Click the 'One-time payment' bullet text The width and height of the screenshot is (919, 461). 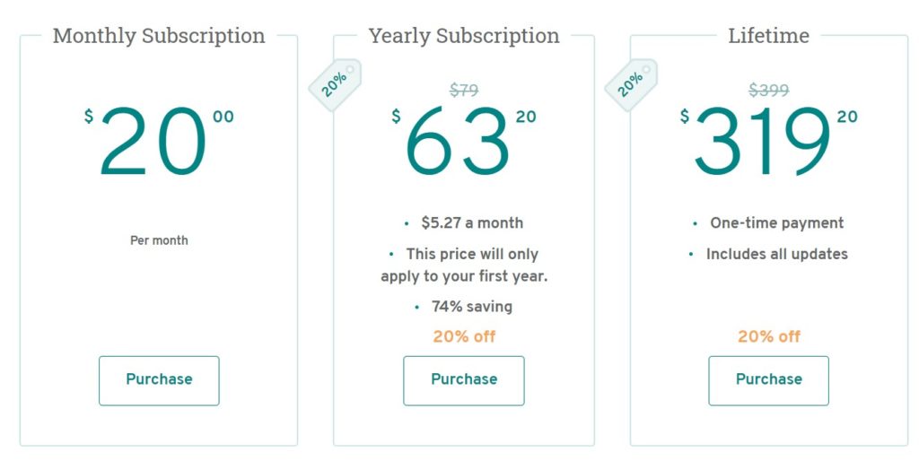coord(776,222)
